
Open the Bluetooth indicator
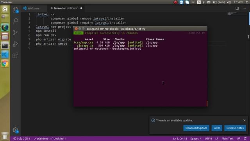204,2
